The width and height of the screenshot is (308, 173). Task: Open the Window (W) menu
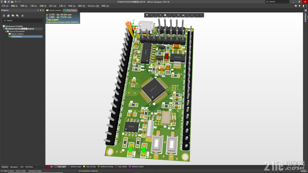93,6
